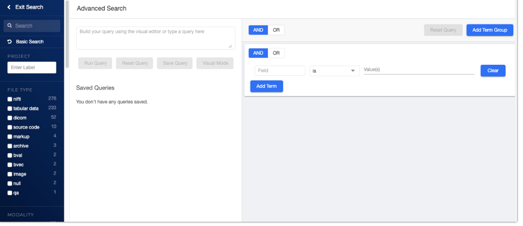
Task: Click the FILE TYPE section label
Action: tap(20, 90)
